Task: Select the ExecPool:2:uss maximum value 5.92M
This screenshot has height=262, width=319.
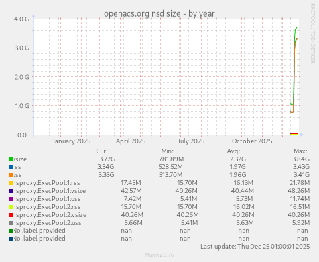Action: [x=301, y=223]
